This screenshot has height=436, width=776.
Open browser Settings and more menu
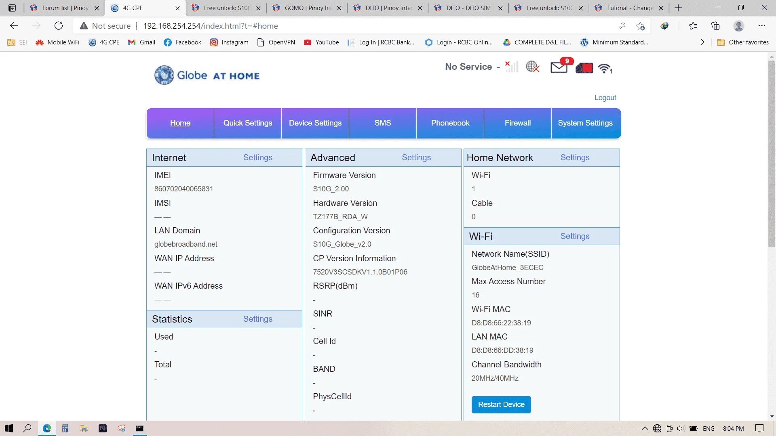click(762, 26)
